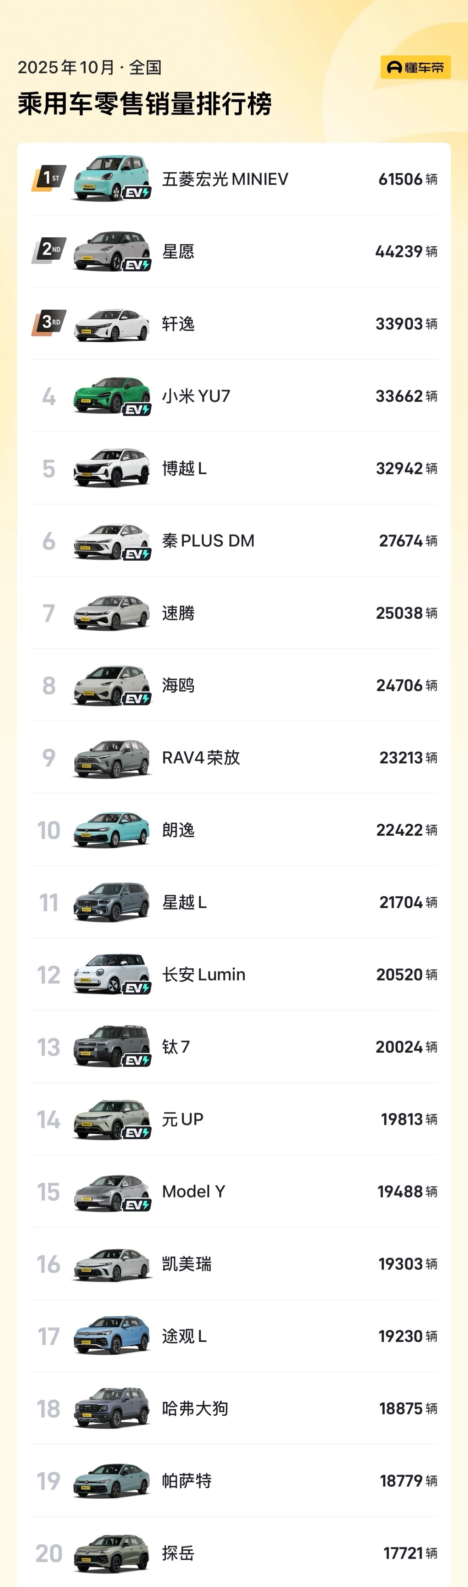Click the 朗逸 teal car image

pyautogui.click(x=111, y=830)
